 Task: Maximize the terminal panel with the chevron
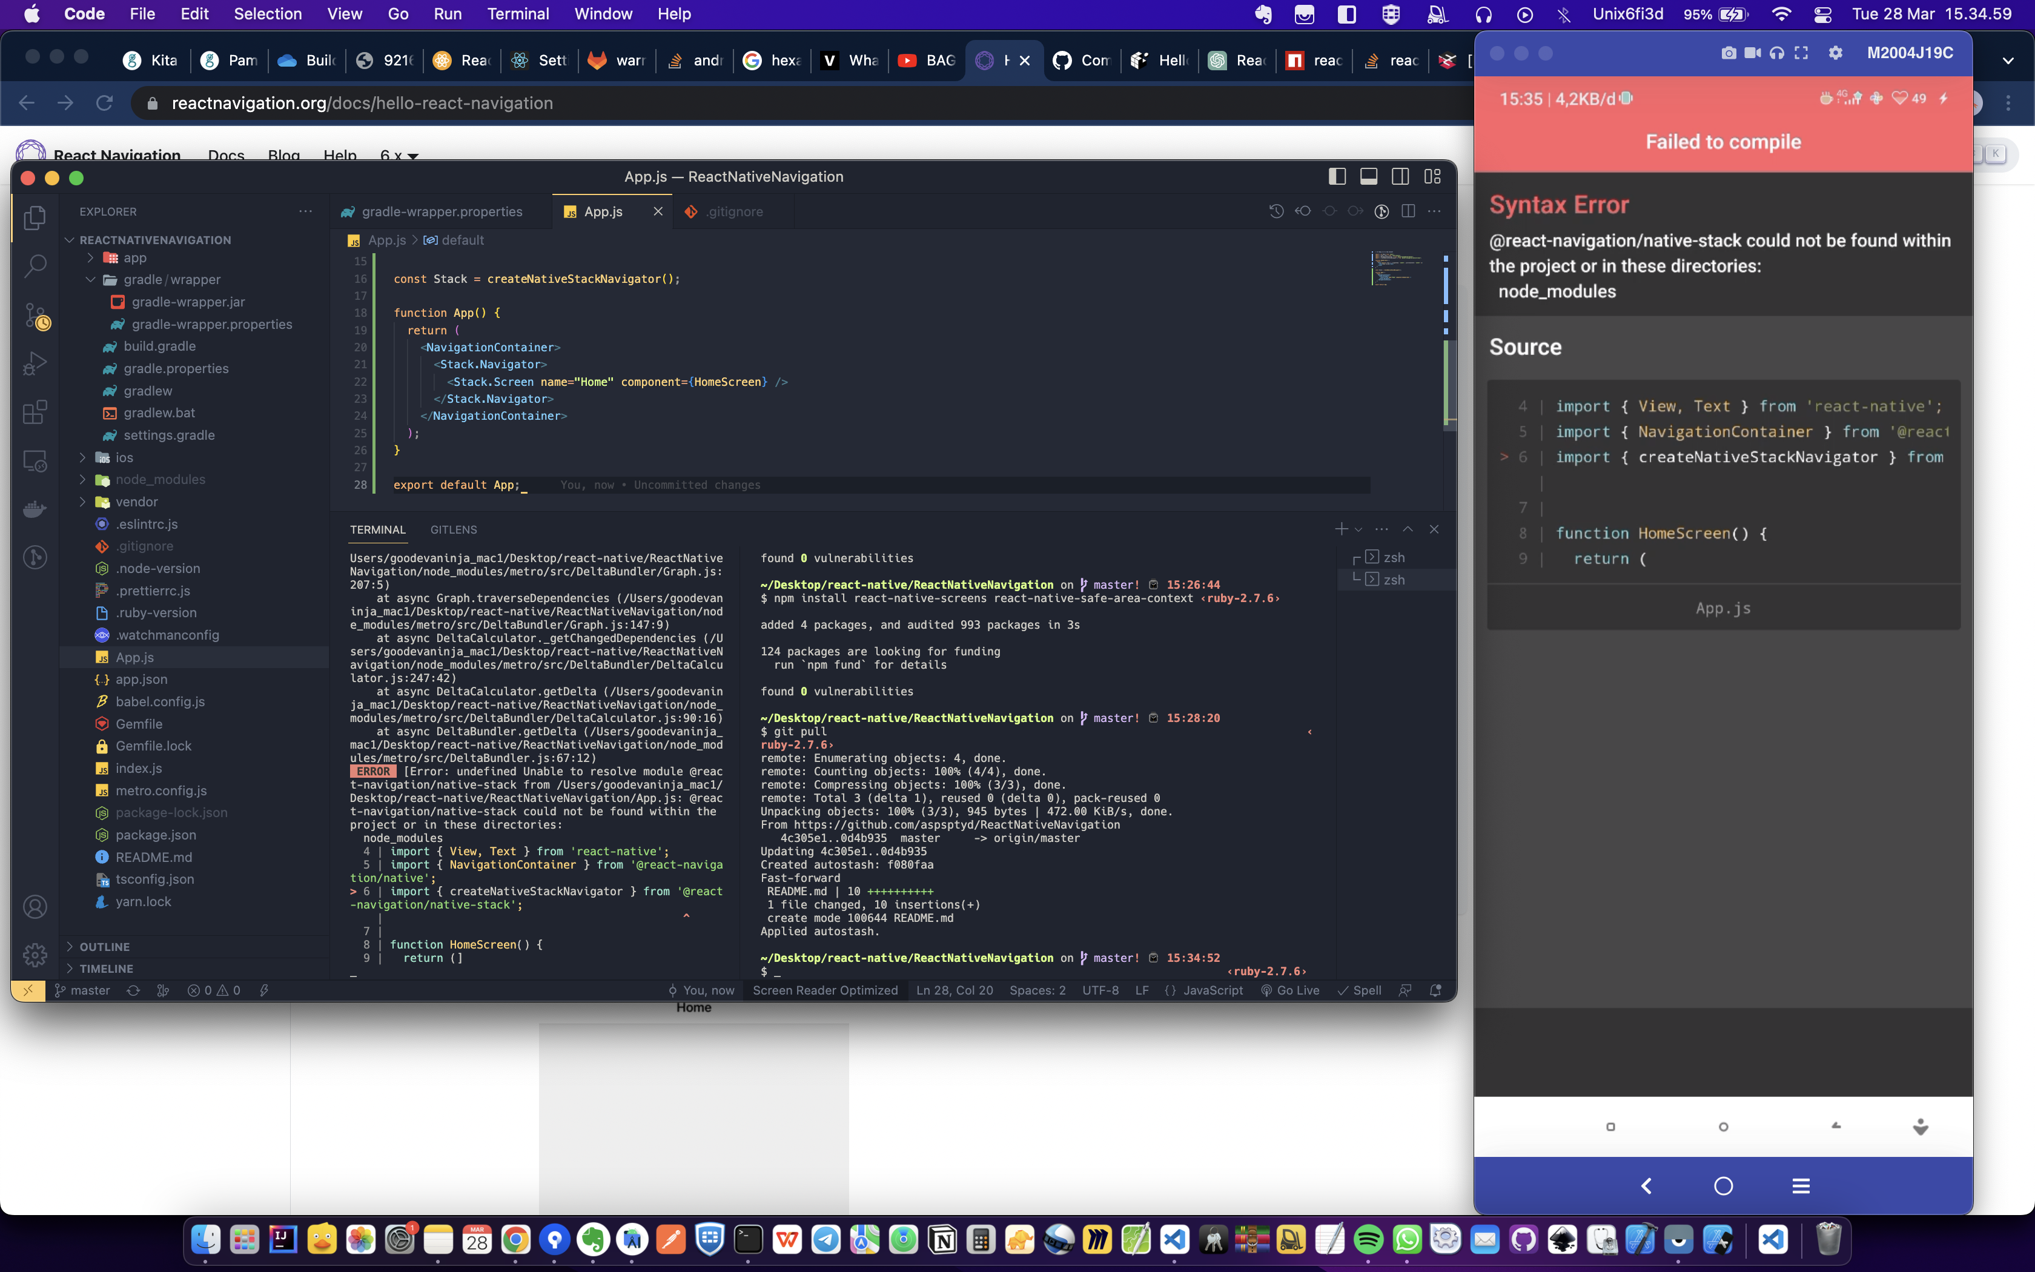[x=1408, y=529]
